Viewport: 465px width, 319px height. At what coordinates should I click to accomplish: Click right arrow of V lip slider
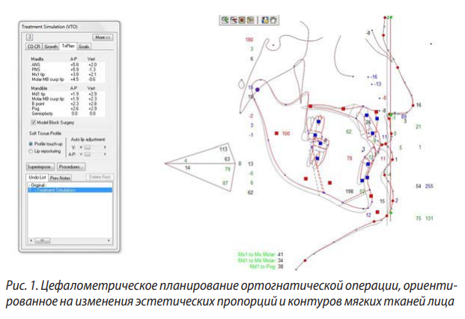tap(105, 147)
